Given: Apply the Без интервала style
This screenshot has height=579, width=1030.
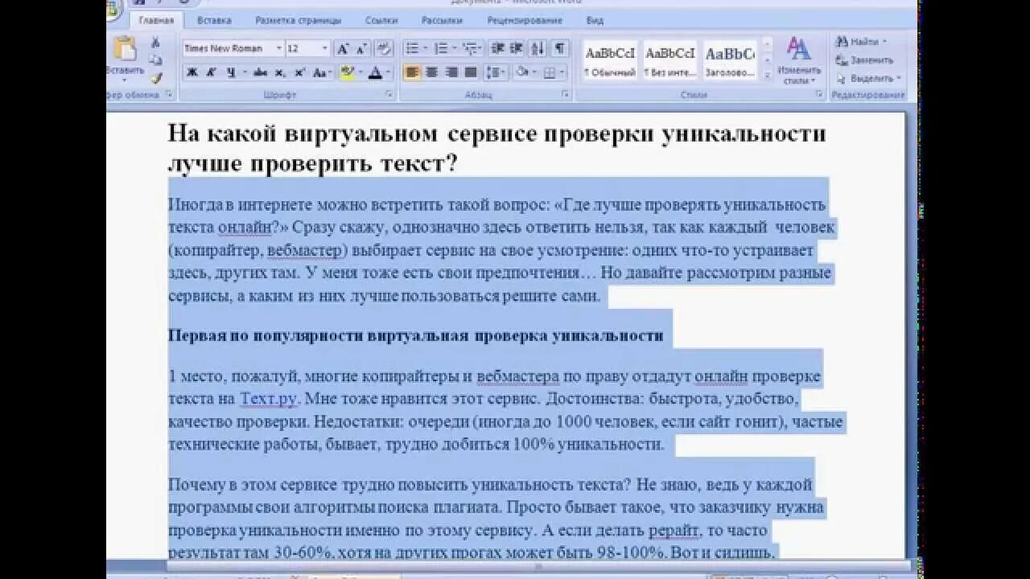Looking at the screenshot, I should click(669, 60).
